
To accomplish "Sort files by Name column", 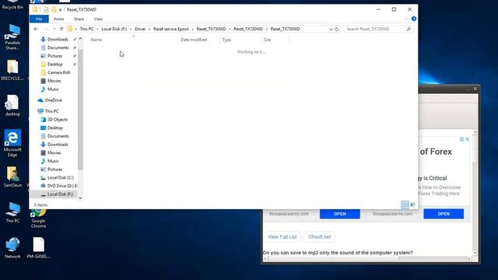I will [96, 40].
